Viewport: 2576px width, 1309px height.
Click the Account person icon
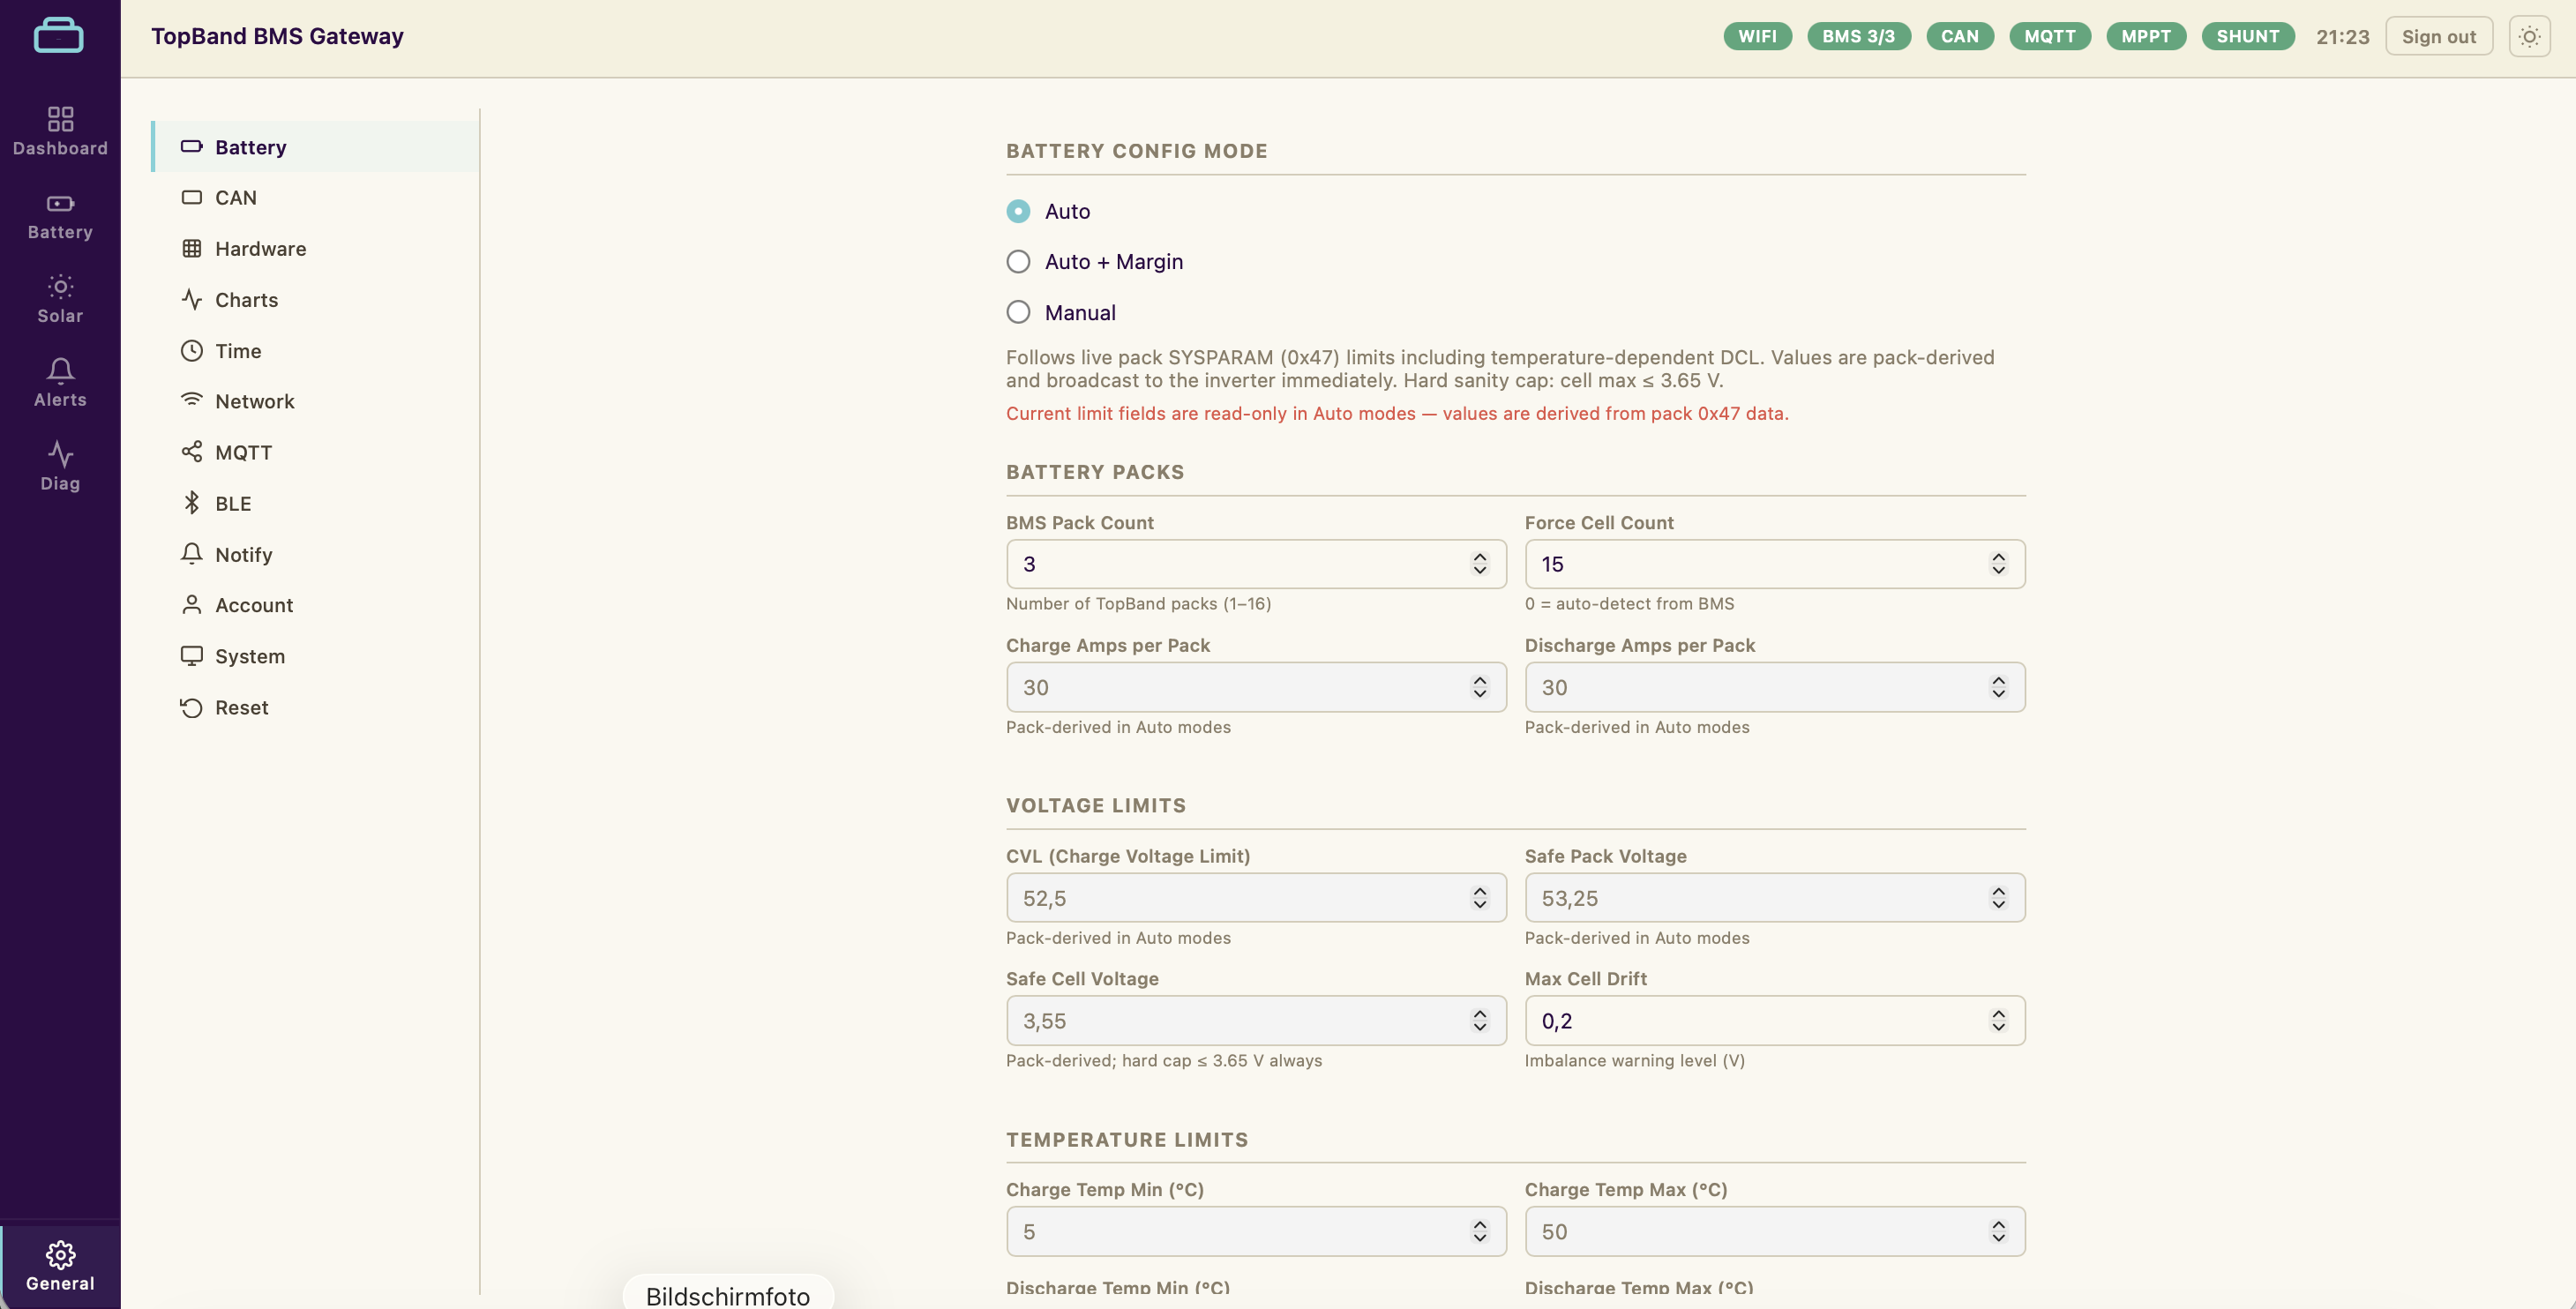click(x=192, y=605)
